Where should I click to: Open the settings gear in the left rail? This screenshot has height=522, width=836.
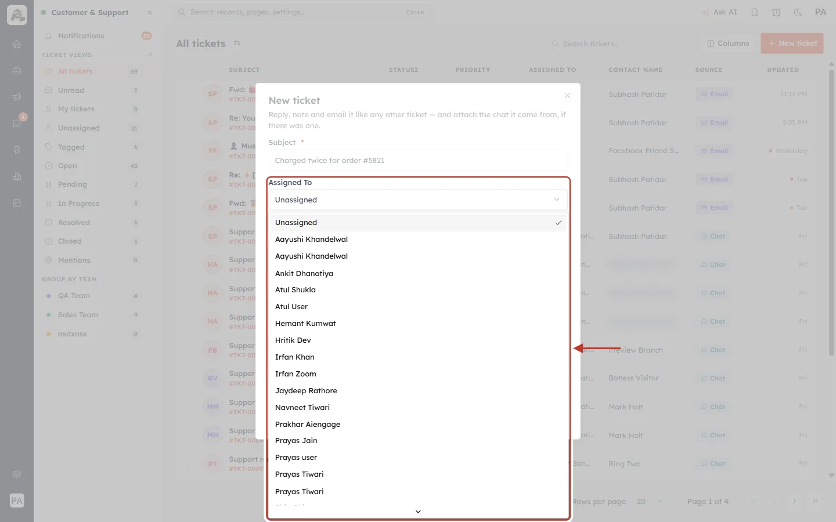(x=17, y=474)
